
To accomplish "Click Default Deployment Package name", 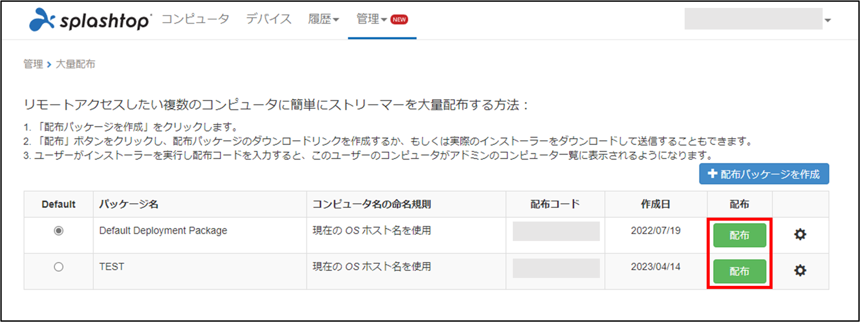I will pyautogui.click(x=163, y=231).
